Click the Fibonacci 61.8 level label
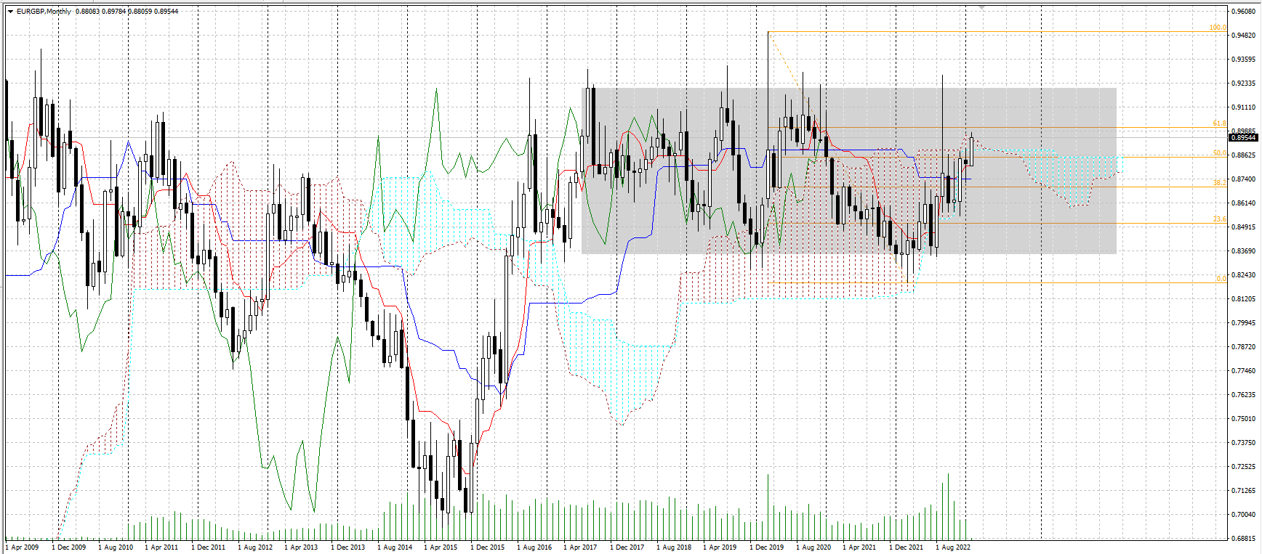This screenshot has width=1262, height=554. [x=1219, y=123]
